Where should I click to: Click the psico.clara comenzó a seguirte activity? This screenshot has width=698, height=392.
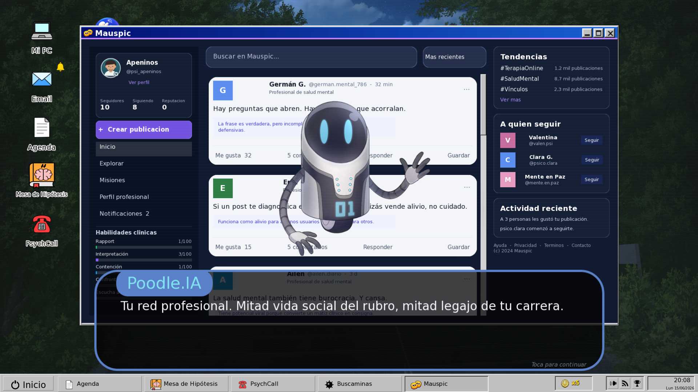click(537, 229)
